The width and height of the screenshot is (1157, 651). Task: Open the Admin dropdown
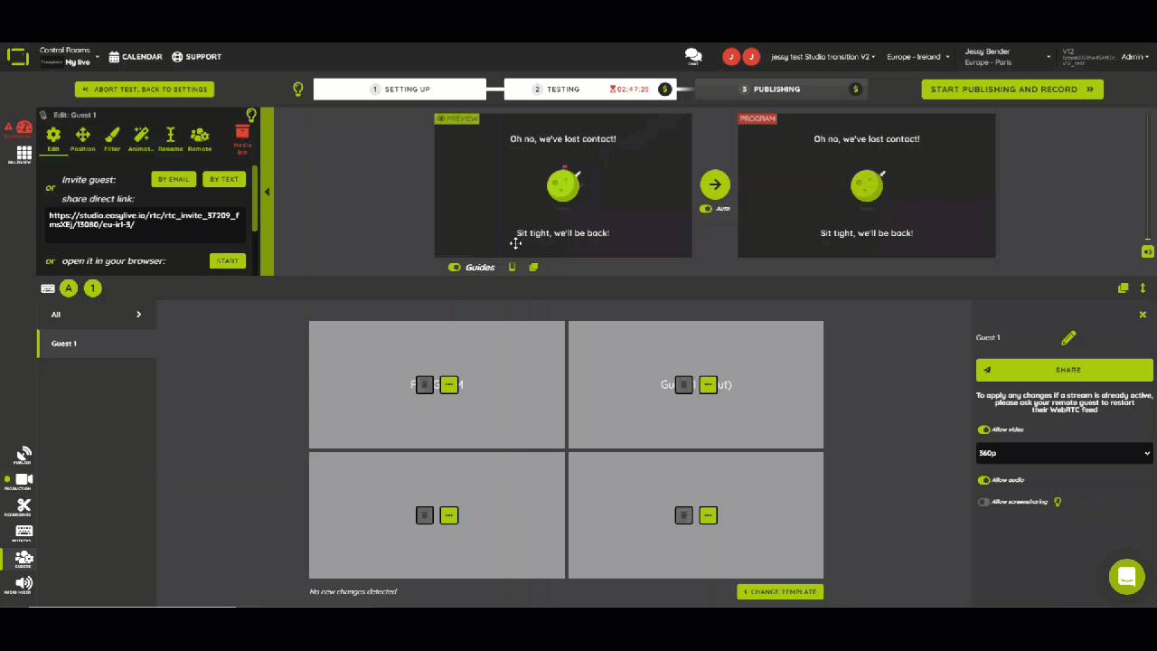[x=1134, y=56]
